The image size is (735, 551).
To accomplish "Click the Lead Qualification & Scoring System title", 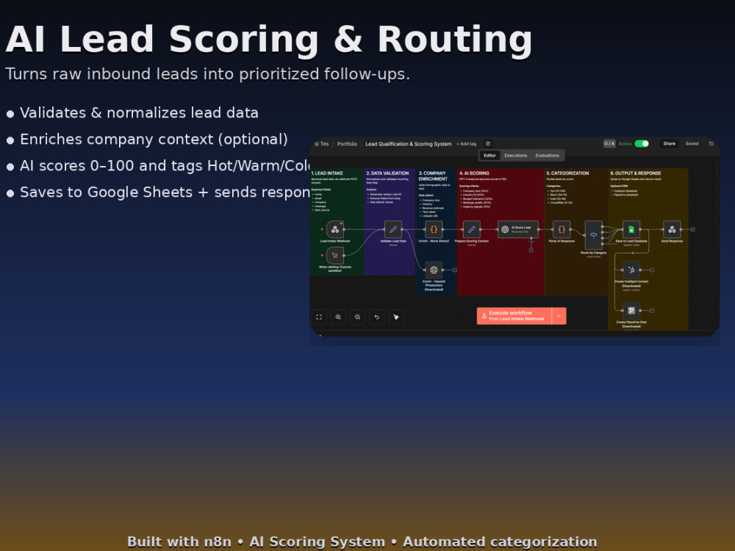I will (x=408, y=144).
